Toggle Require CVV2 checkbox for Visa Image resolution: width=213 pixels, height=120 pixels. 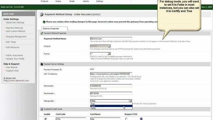pos(126,119)
